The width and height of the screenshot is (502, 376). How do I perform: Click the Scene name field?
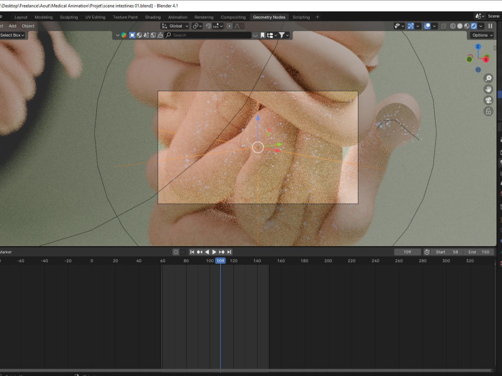(x=493, y=16)
